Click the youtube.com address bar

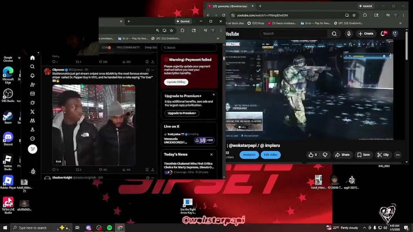tap(287, 15)
